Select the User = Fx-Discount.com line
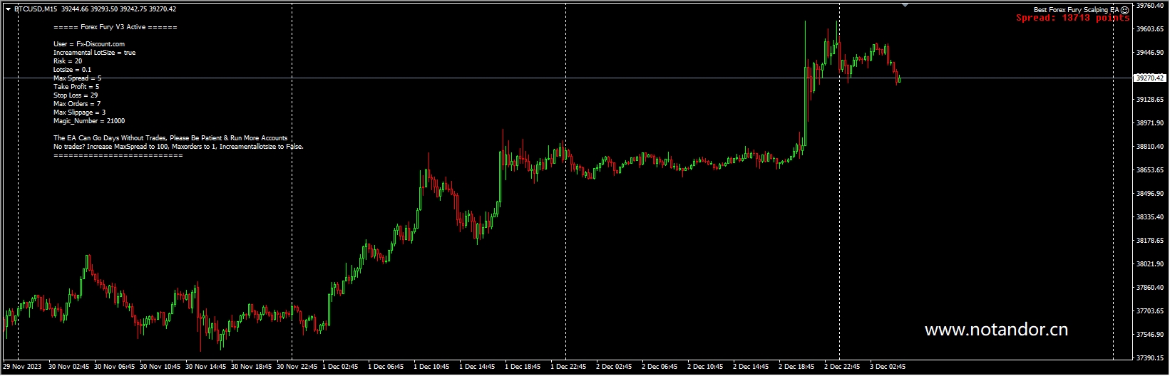 click(x=89, y=44)
